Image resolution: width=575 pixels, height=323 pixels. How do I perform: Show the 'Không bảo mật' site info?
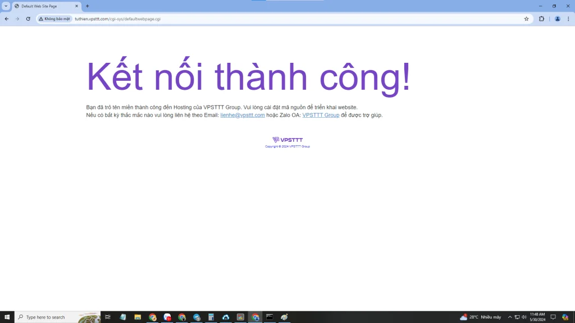54,19
